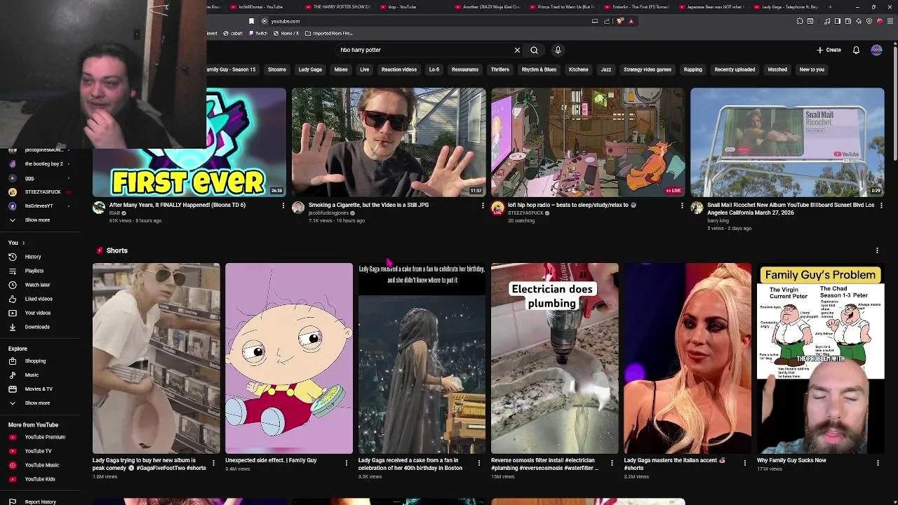Select the New to you chip
The image size is (898, 505).
click(812, 69)
